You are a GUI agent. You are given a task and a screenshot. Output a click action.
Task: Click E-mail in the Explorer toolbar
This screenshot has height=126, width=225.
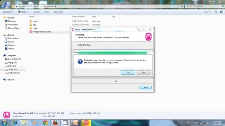coord(37,12)
